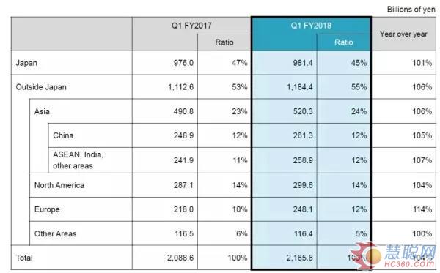Click the Outside Japan row label
Screen dimensions: 440x273
click(41, 87)
